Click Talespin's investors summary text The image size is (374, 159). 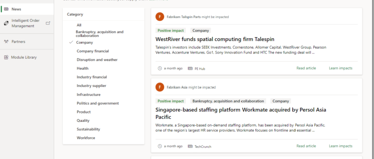click(241, 50)
